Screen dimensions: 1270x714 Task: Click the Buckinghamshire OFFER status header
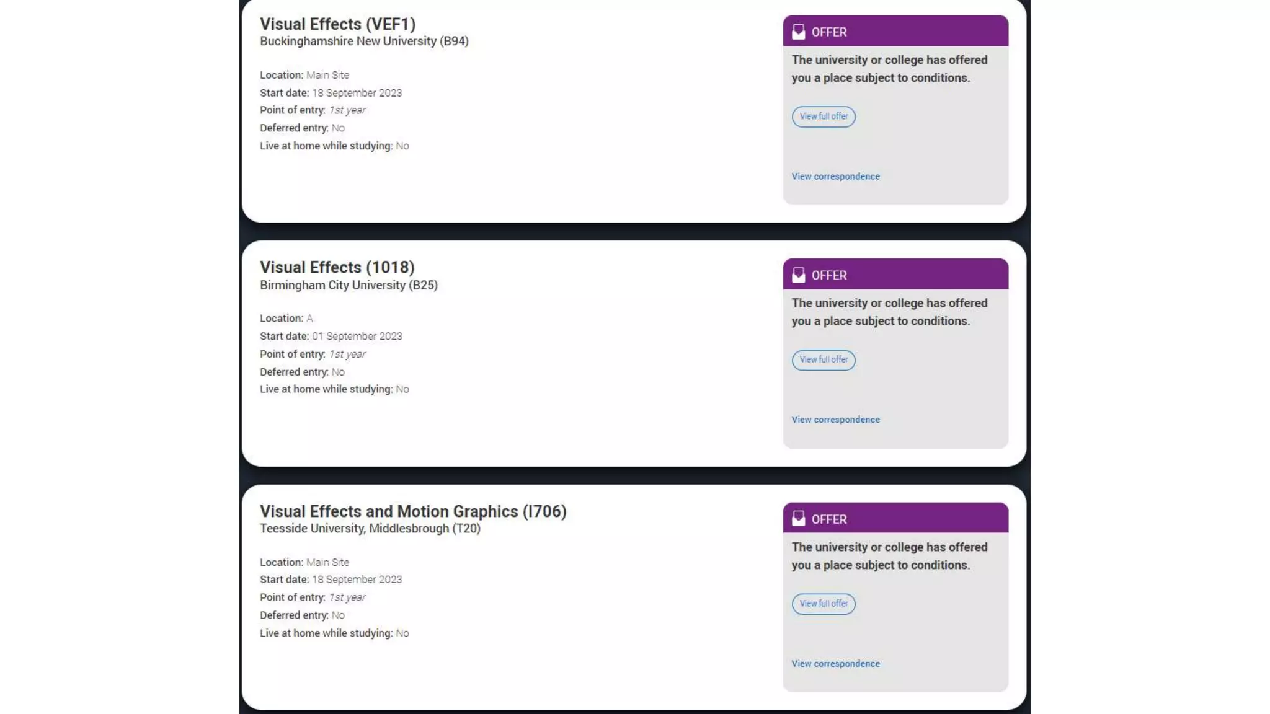click(x=895, y=32)
